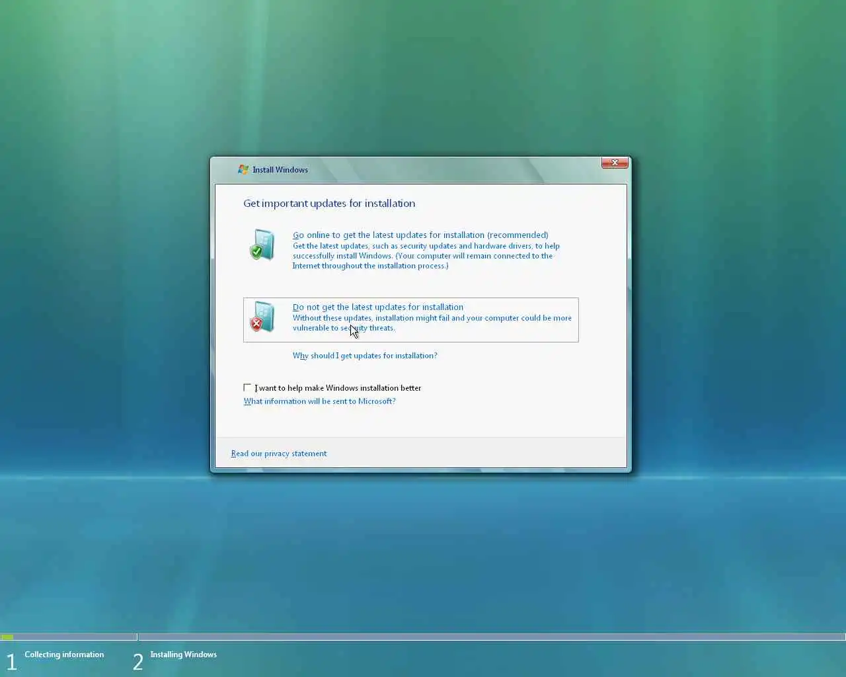
Task: Click the Windows flag icon in title bar
Action: click(x=243, y=170)
